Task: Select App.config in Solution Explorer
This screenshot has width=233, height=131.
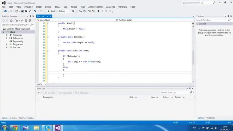Action: pos(18,41)
